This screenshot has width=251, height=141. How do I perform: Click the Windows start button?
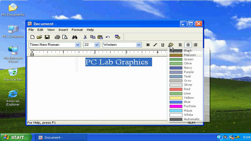click(16, 137)
